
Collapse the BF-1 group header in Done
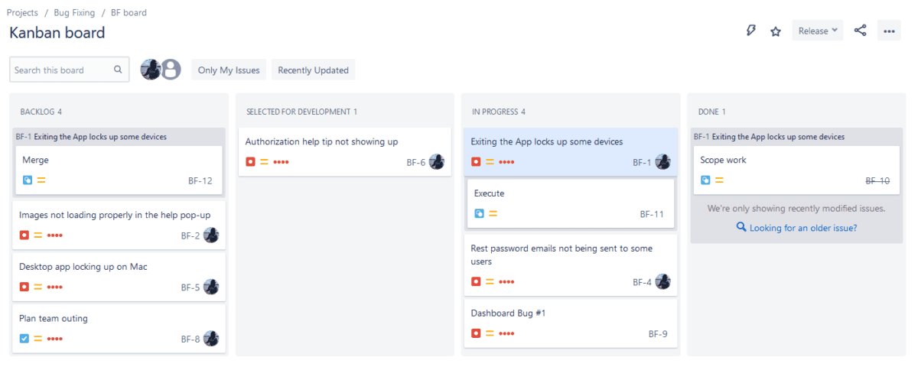click(768, 137)
